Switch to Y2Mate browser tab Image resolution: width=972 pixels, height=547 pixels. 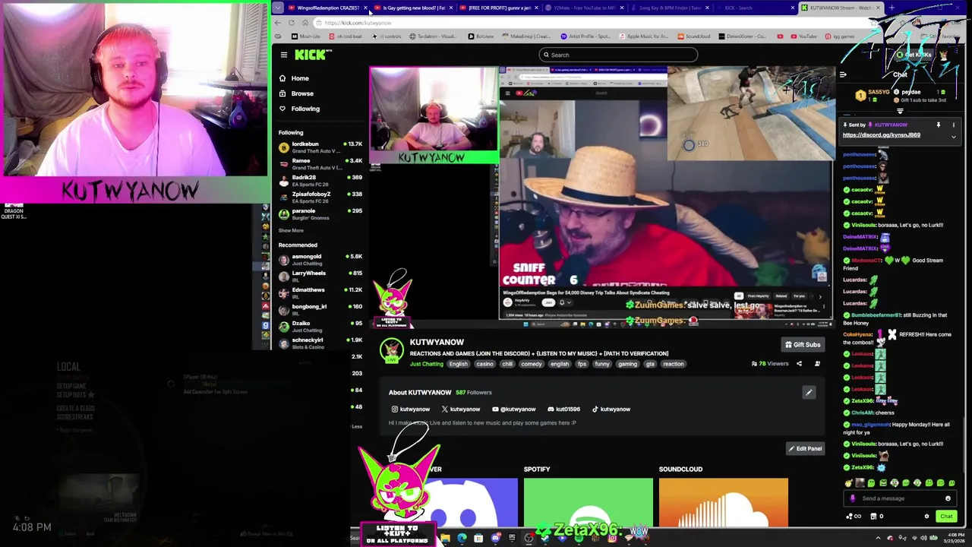tap(585, 8)
